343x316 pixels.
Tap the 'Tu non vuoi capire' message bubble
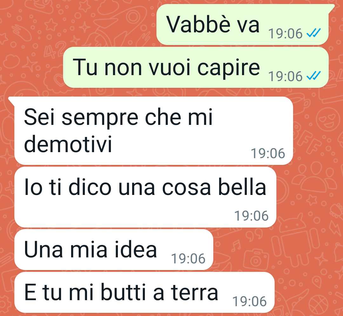[x=196, y=67]
